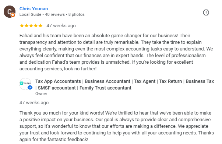Click the fourth yellow rating star
The image size is (222, 144).
[x=36, y=26]
